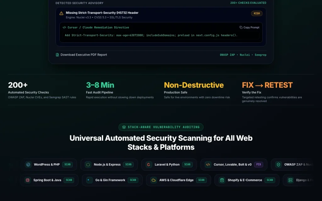The width and height of the screenshot is (322, 201).
Task: Click the code brackets icon before Cursor / Claude directive
Action: 64,28
